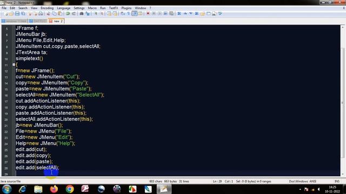346x194 pixels.
Task: Open the File menu
Action: tap(4, 8)
